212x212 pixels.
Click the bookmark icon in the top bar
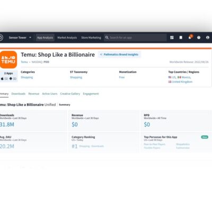tap(181, 38)
